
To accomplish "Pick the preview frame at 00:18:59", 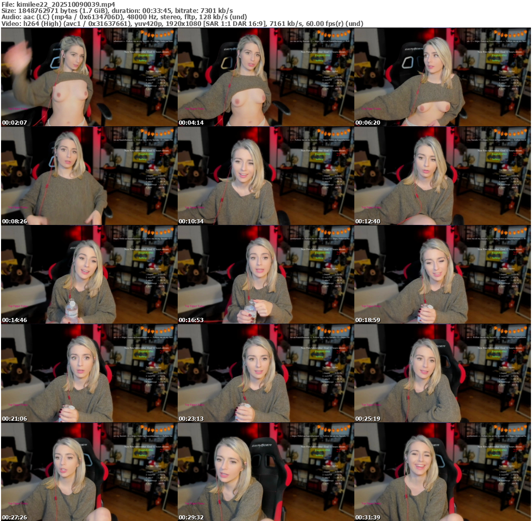I will [443, 274].
